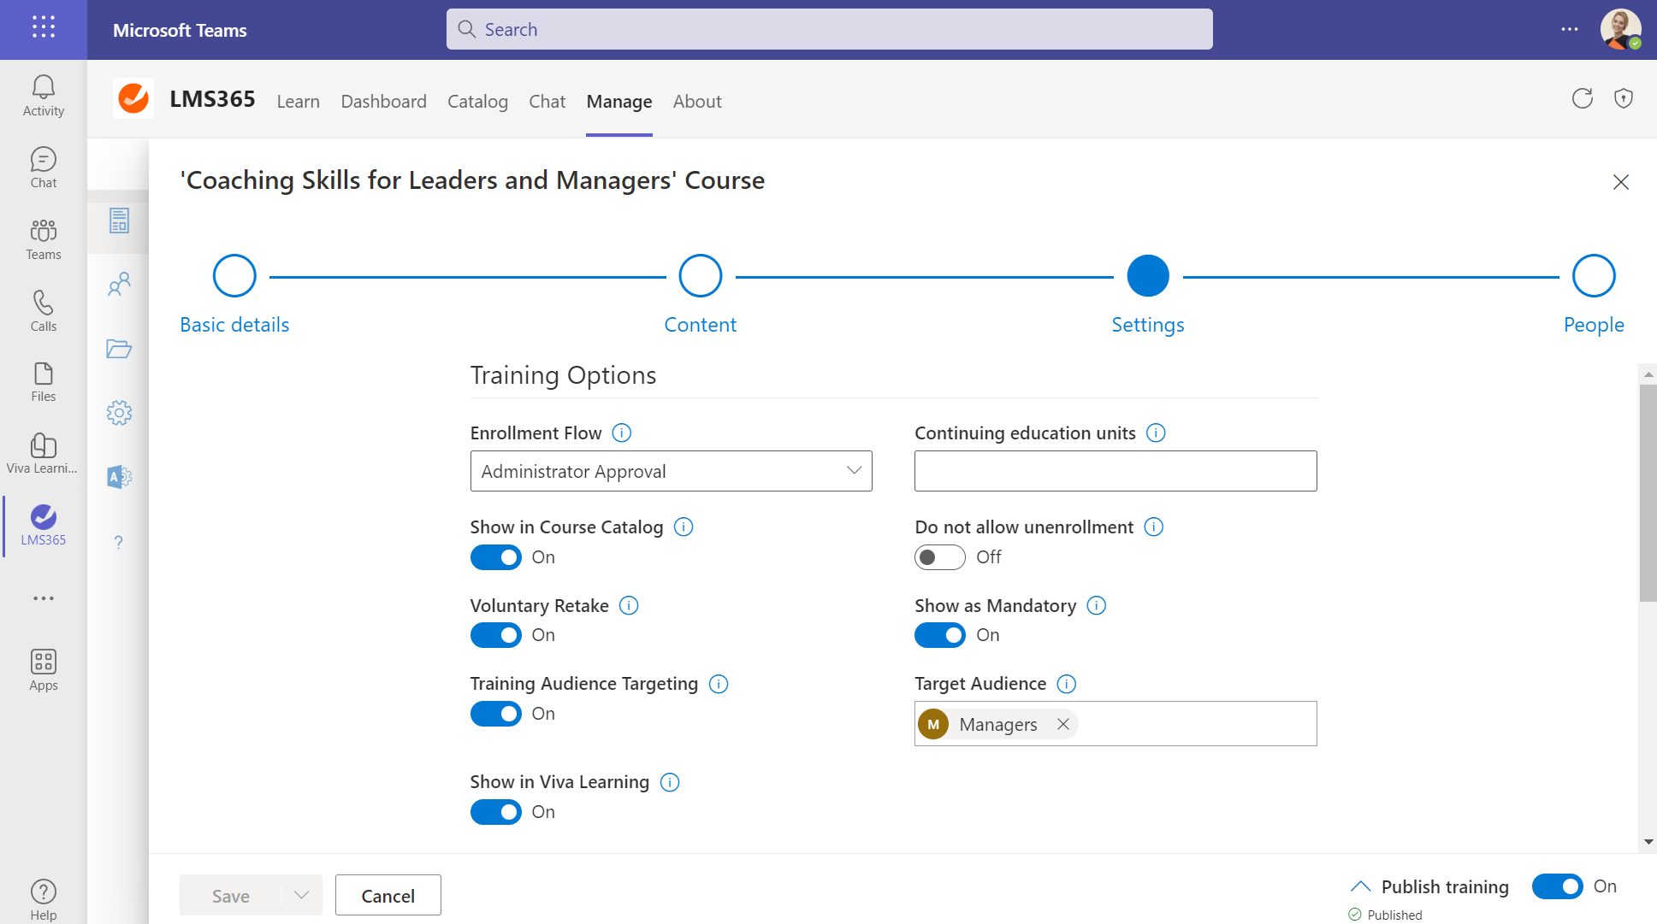Show info for Training Audience Targeting
The image size is (1657, 924).
click(719, 685)
